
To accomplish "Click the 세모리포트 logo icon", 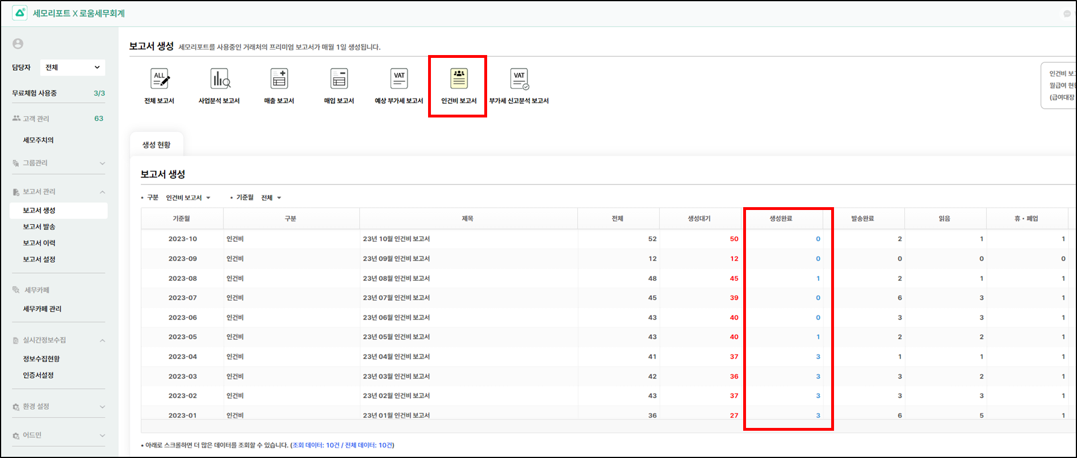I will (20, 13).
